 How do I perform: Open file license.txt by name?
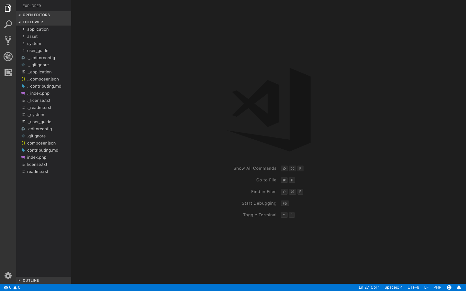[37, 165]
